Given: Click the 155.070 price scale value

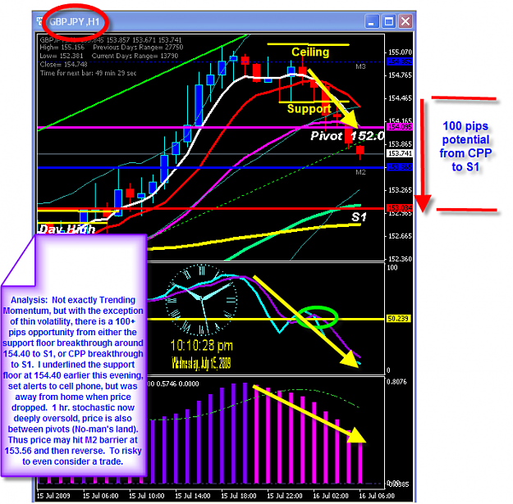Looking at the screenshot, I should click(x=400, y=52).
